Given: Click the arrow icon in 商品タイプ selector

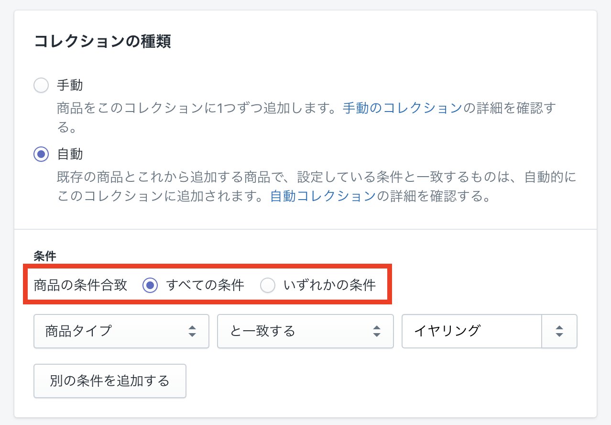Looking at the screenshot, I should pos(192,331).
